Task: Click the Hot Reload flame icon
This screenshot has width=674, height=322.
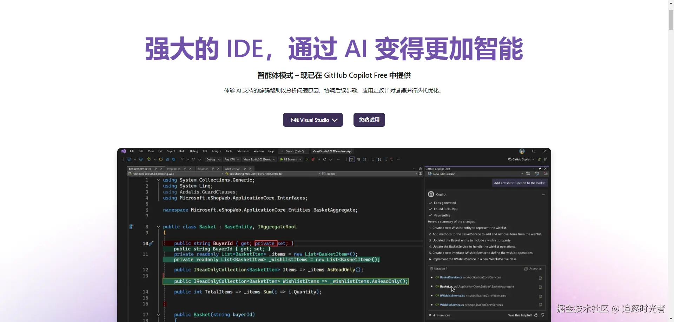Action: click(313, 159)
